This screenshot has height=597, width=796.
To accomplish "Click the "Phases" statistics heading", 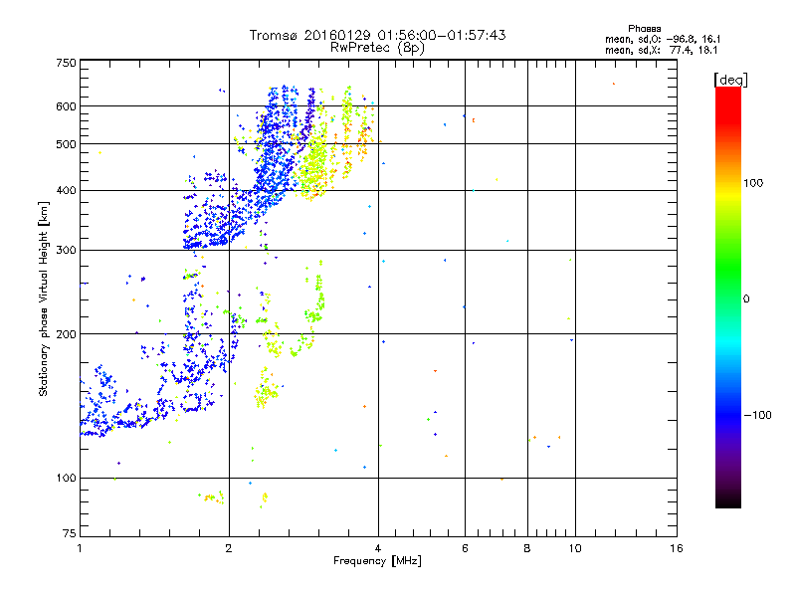I will [644, 29].
